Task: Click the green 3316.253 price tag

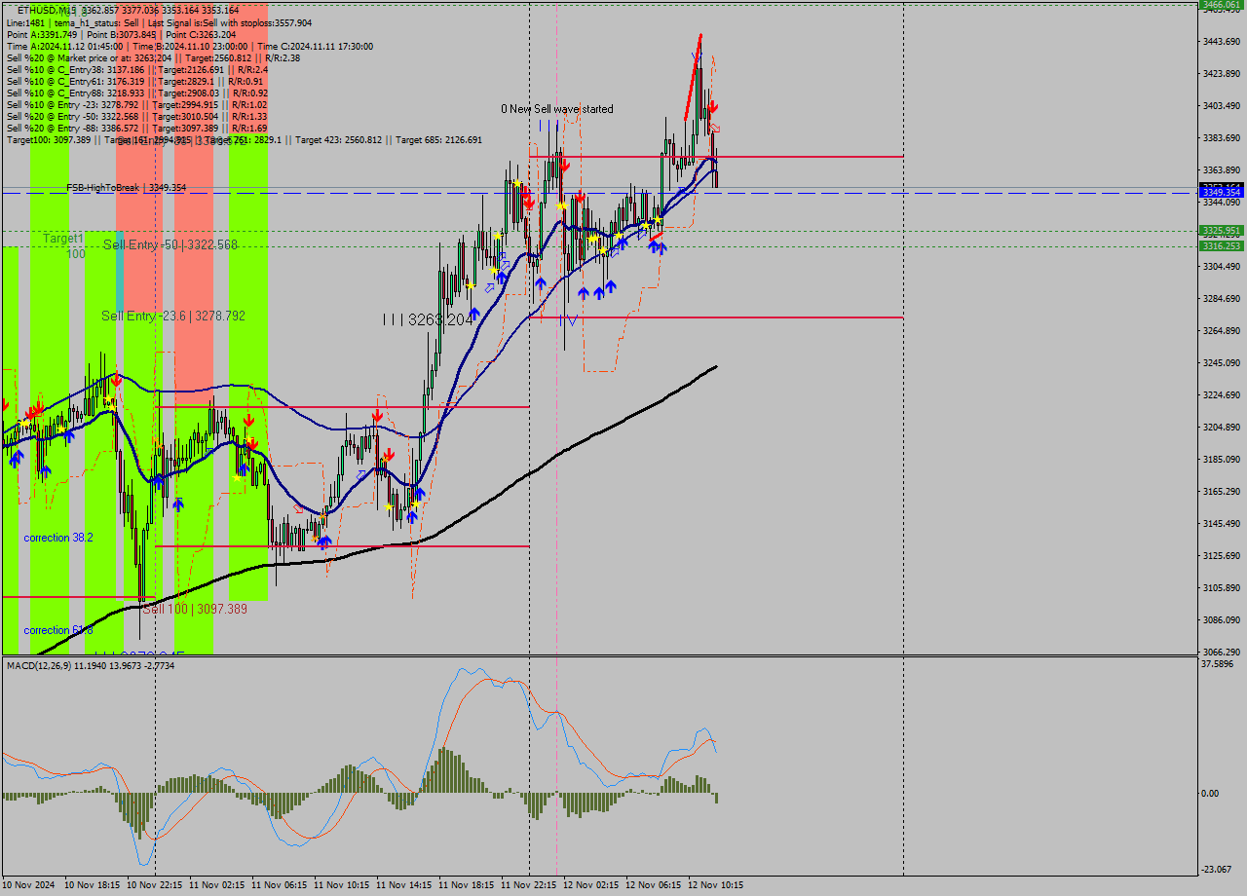Action: pos(1222,245)
